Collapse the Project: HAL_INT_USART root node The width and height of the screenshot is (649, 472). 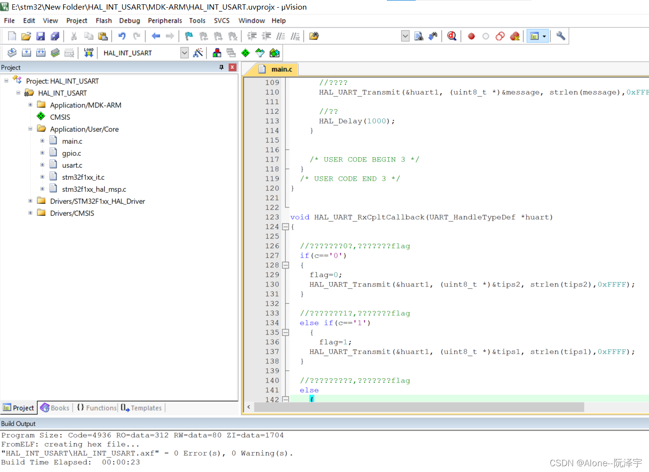pyautogui.click(x=6, y=81)
